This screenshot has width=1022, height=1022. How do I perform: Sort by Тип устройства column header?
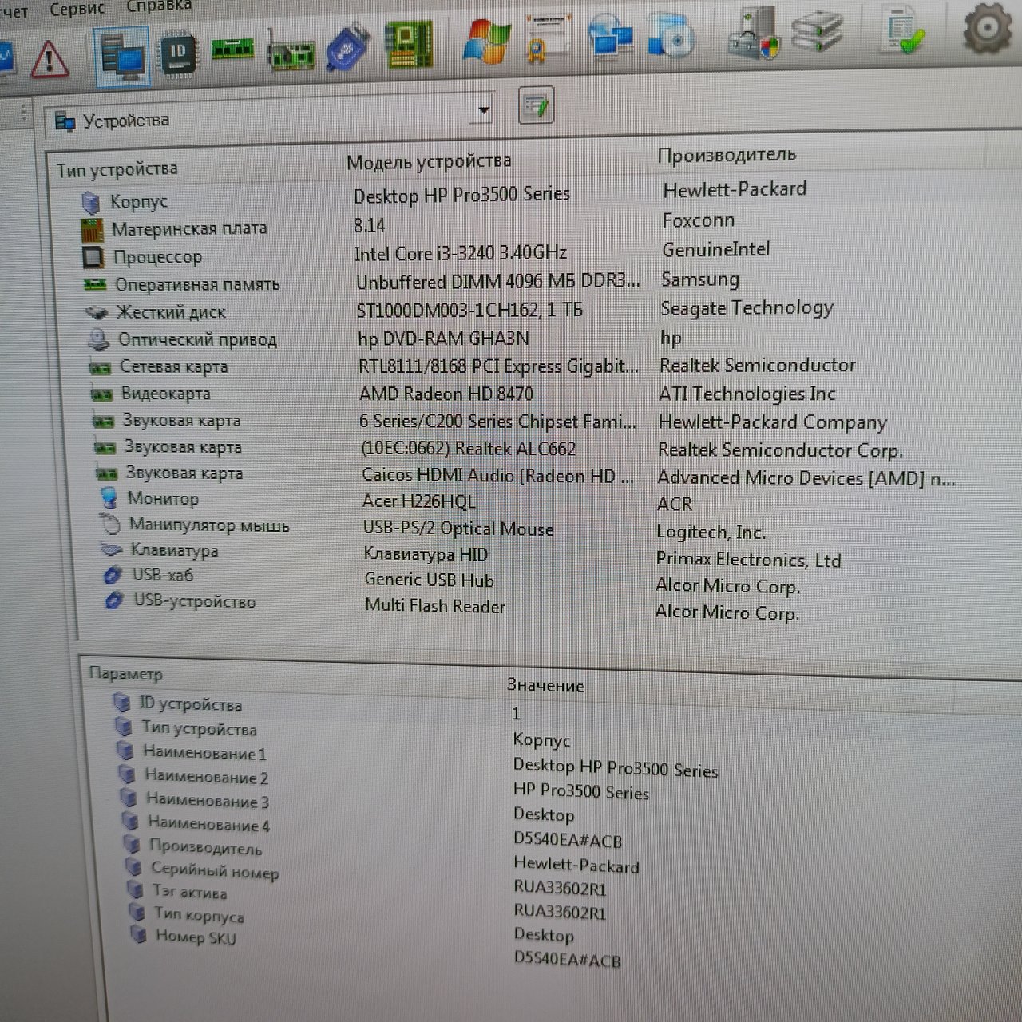pos(117,169)
